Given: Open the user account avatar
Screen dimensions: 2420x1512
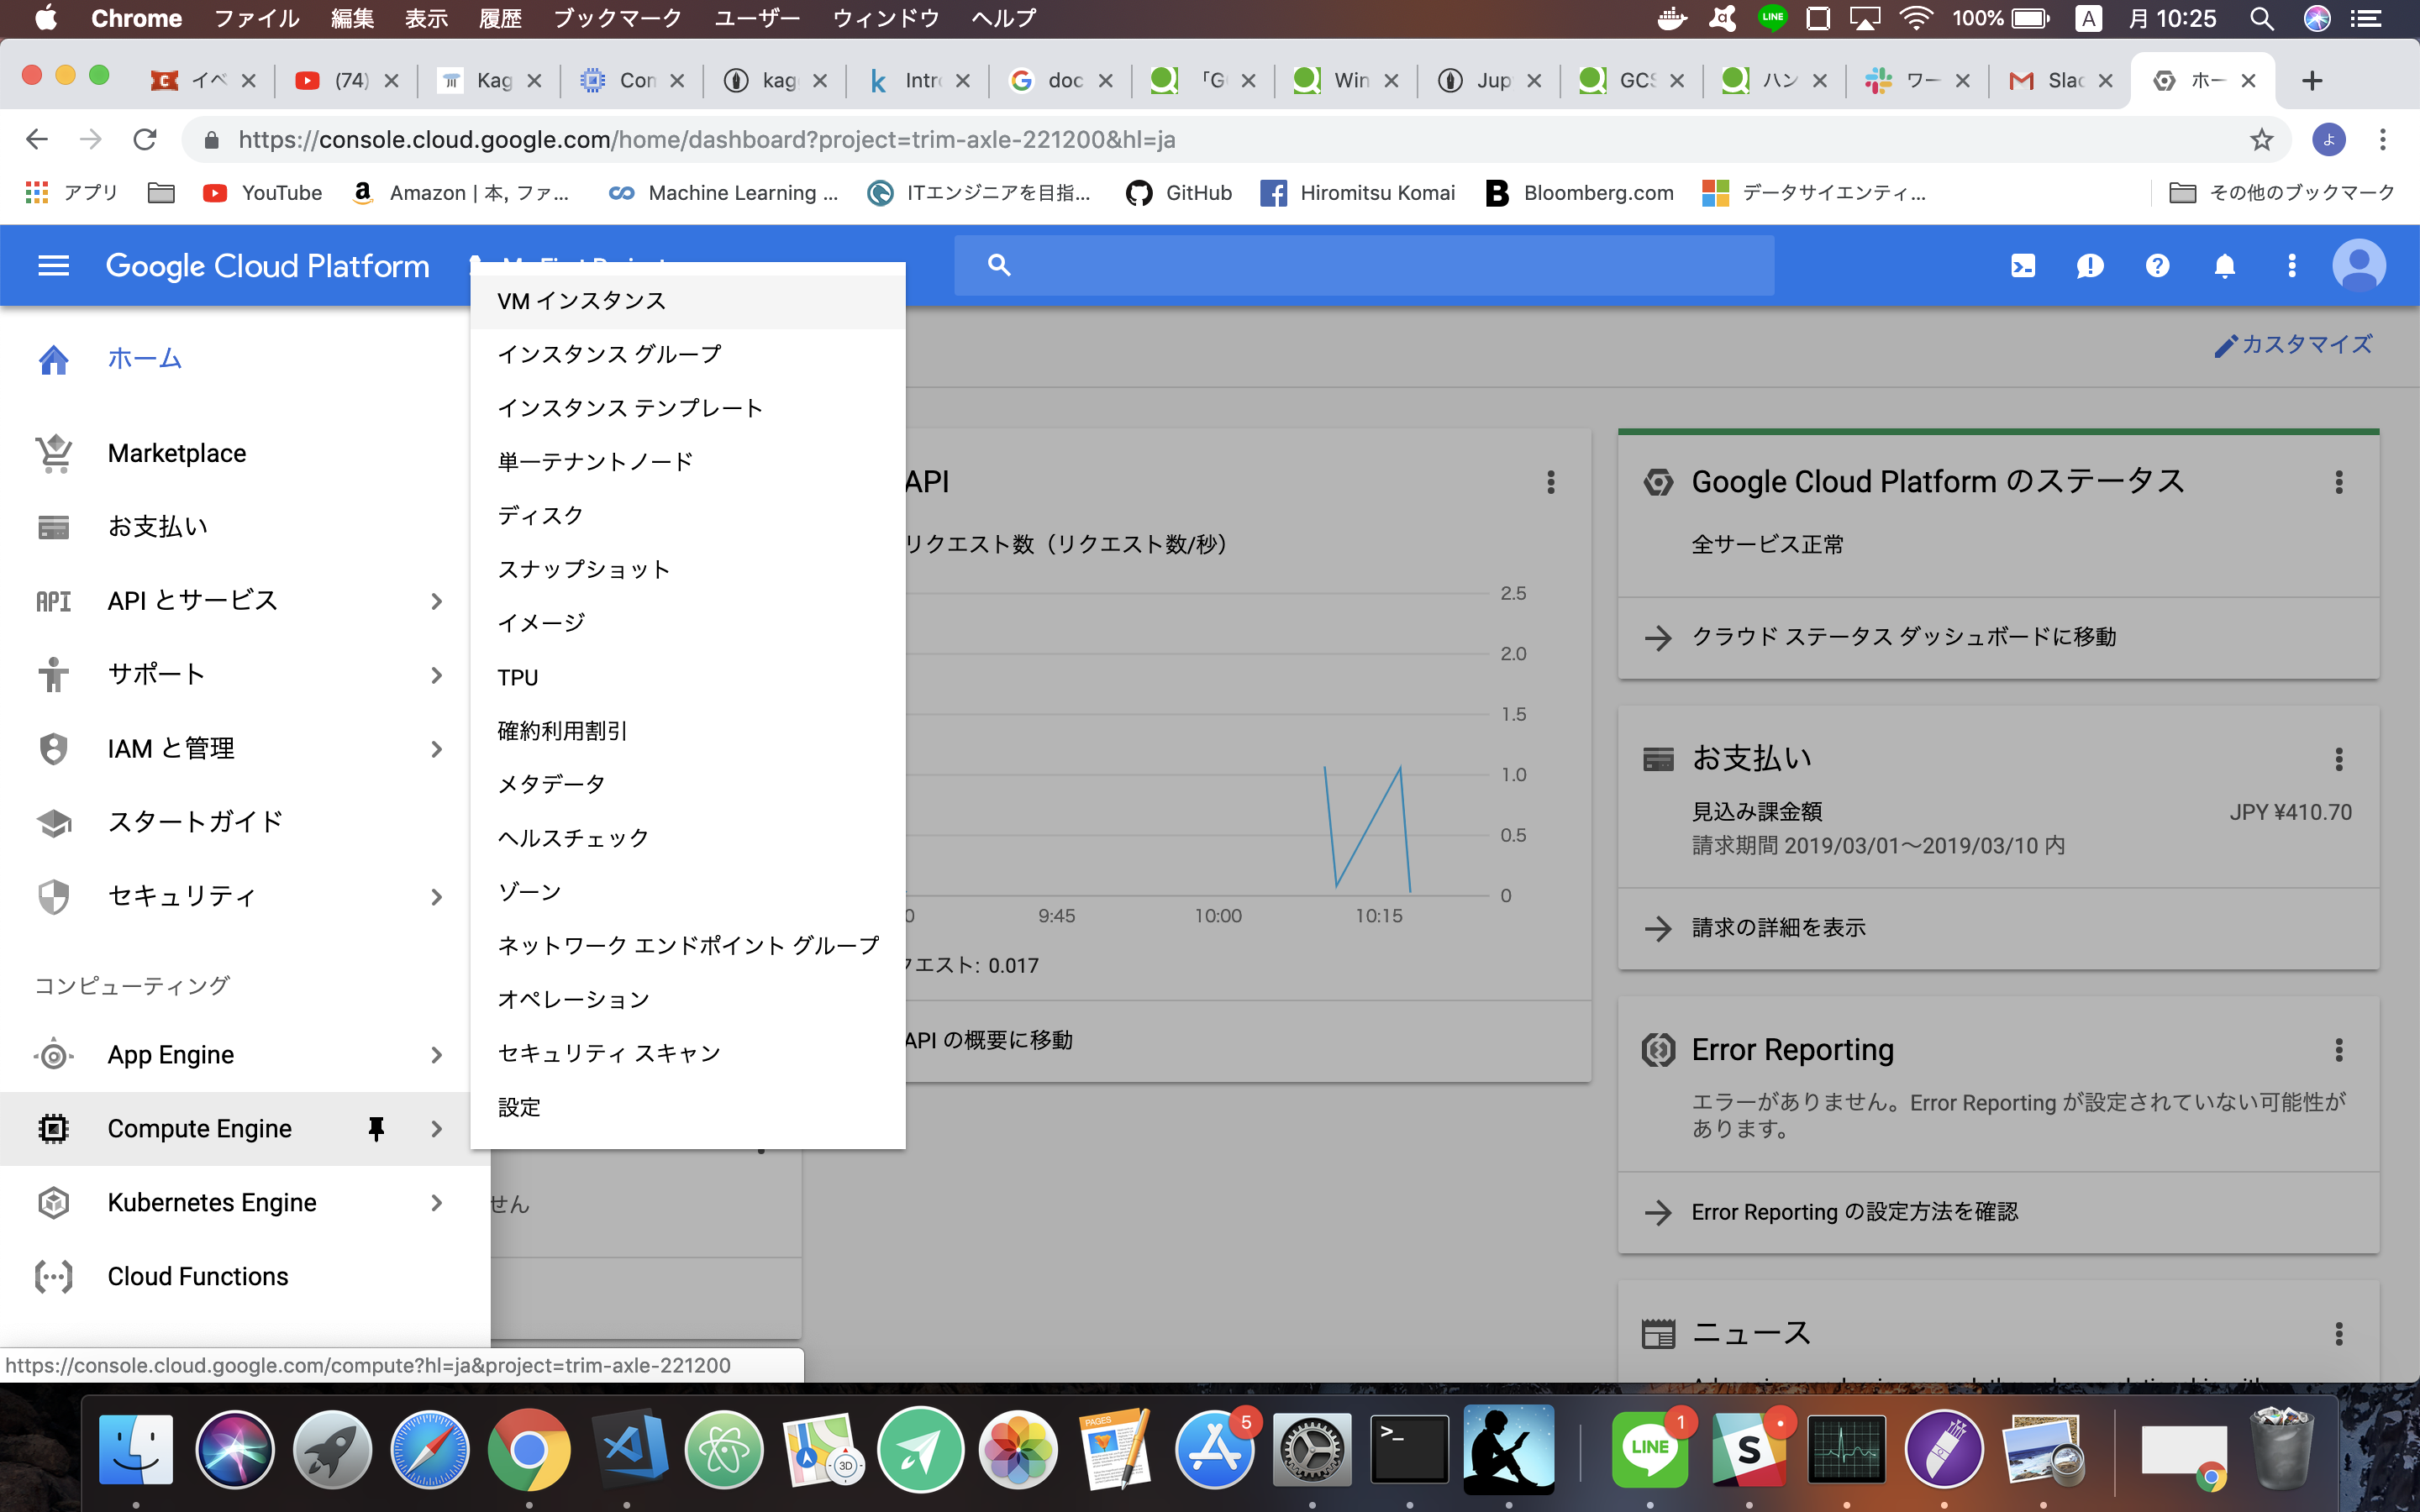Looking at the screenshot, I should coord(2359,265).
